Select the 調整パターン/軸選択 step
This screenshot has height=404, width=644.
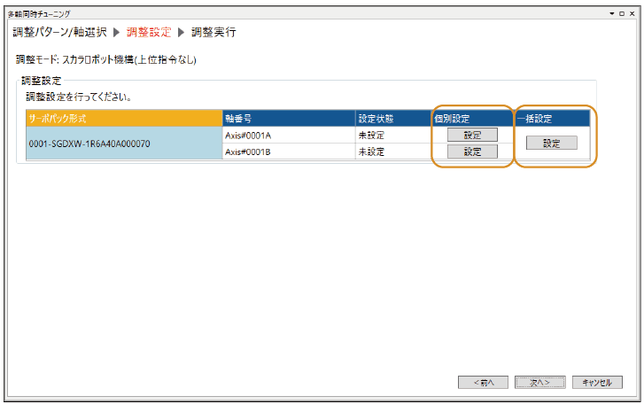(59, 33)
